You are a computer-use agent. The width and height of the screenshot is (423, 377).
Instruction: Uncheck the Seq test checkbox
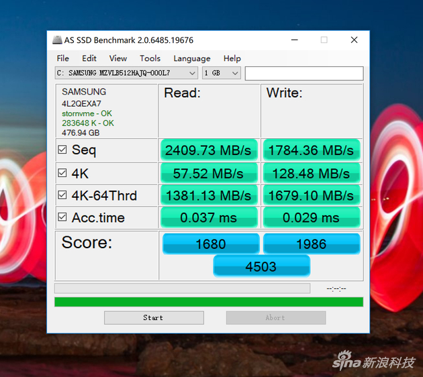(x=62, y=150)
